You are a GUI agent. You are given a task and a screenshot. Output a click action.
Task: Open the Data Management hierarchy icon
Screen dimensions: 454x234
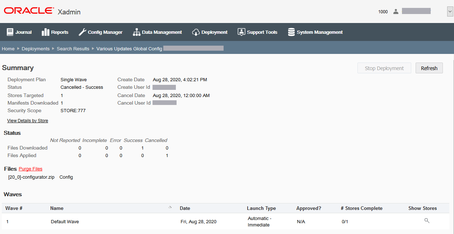click(x=136, y=32)
